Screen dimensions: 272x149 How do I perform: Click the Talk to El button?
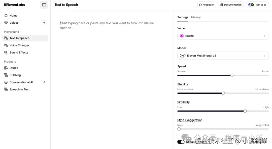tap(257, 5)
